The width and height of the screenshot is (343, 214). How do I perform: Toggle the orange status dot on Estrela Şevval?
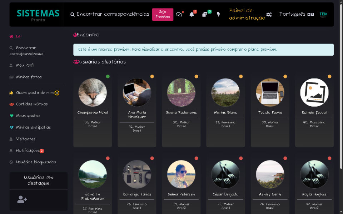329,76
